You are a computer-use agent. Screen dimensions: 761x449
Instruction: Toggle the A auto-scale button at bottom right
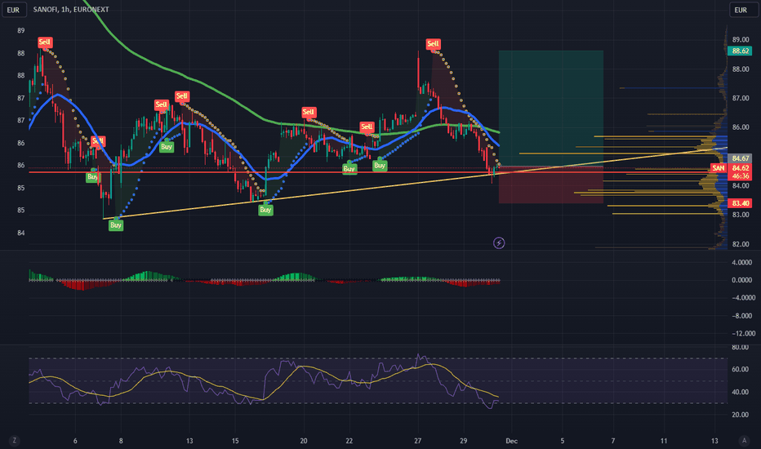pos(744,441)
